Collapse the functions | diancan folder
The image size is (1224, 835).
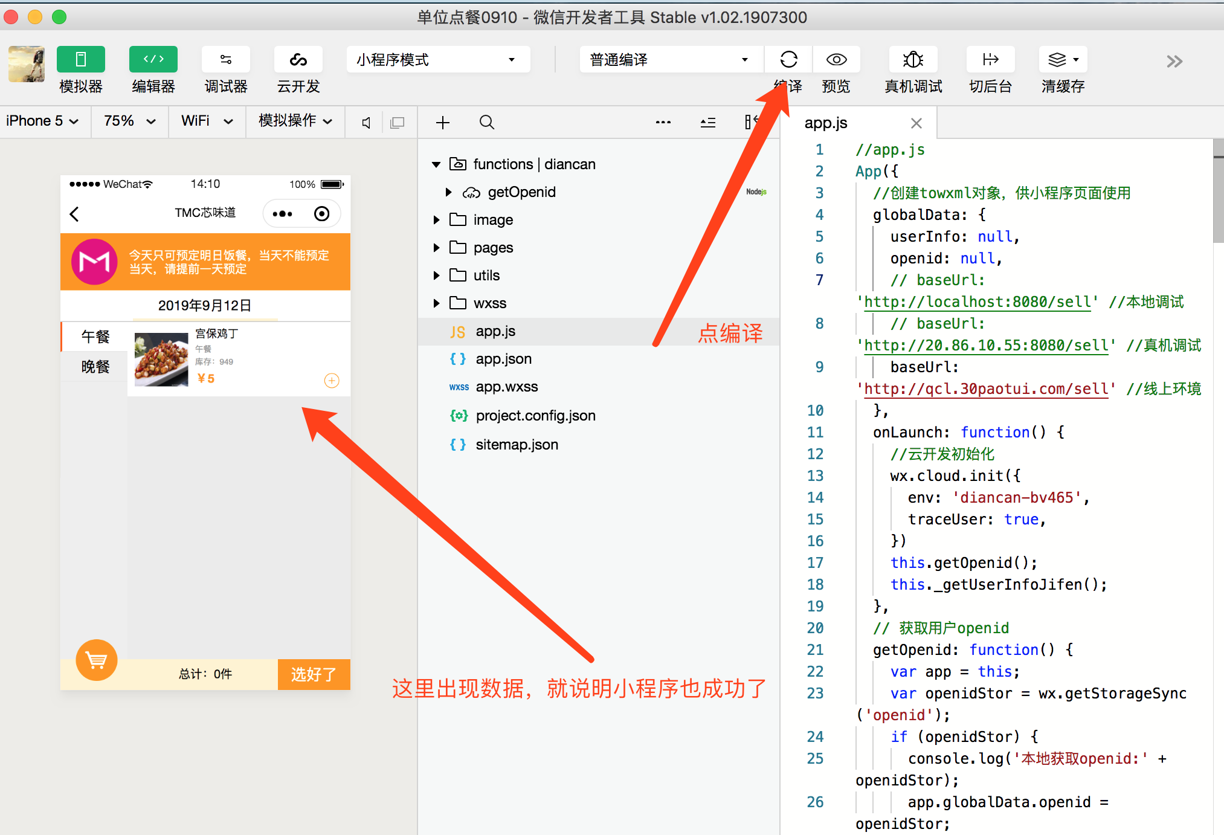click(436, 164)
